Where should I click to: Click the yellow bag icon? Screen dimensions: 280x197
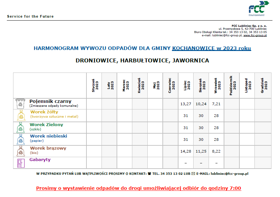point(21,115)
